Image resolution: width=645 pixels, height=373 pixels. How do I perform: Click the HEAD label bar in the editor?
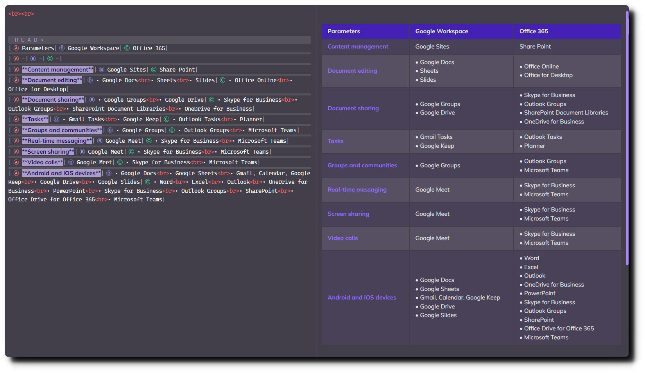[x=159, y=40]
